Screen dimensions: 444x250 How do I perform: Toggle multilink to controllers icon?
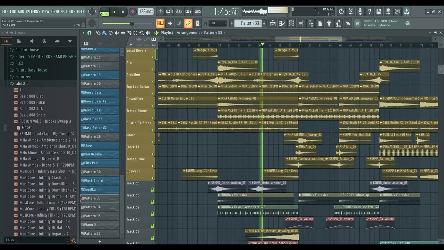[x=197, y=24]
